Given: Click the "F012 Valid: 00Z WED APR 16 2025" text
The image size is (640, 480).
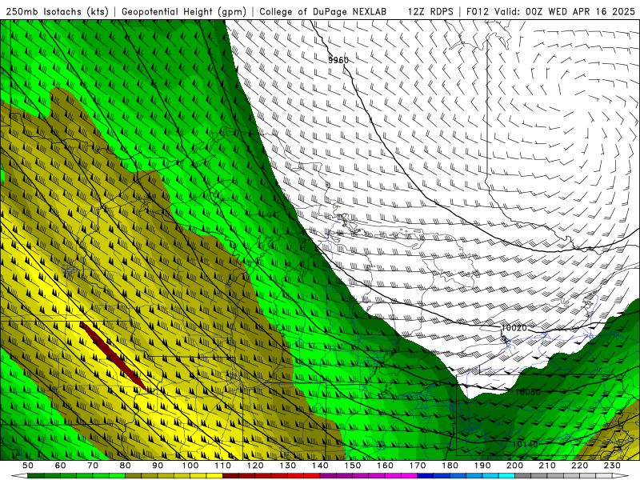Looking at the screenshot, I should click(550, 12).
